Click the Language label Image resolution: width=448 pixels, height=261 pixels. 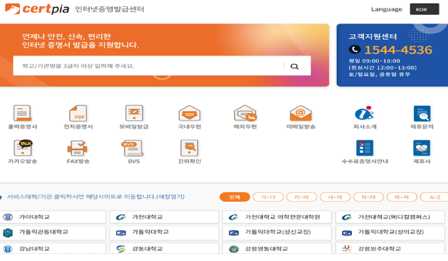tap(387, 9)
